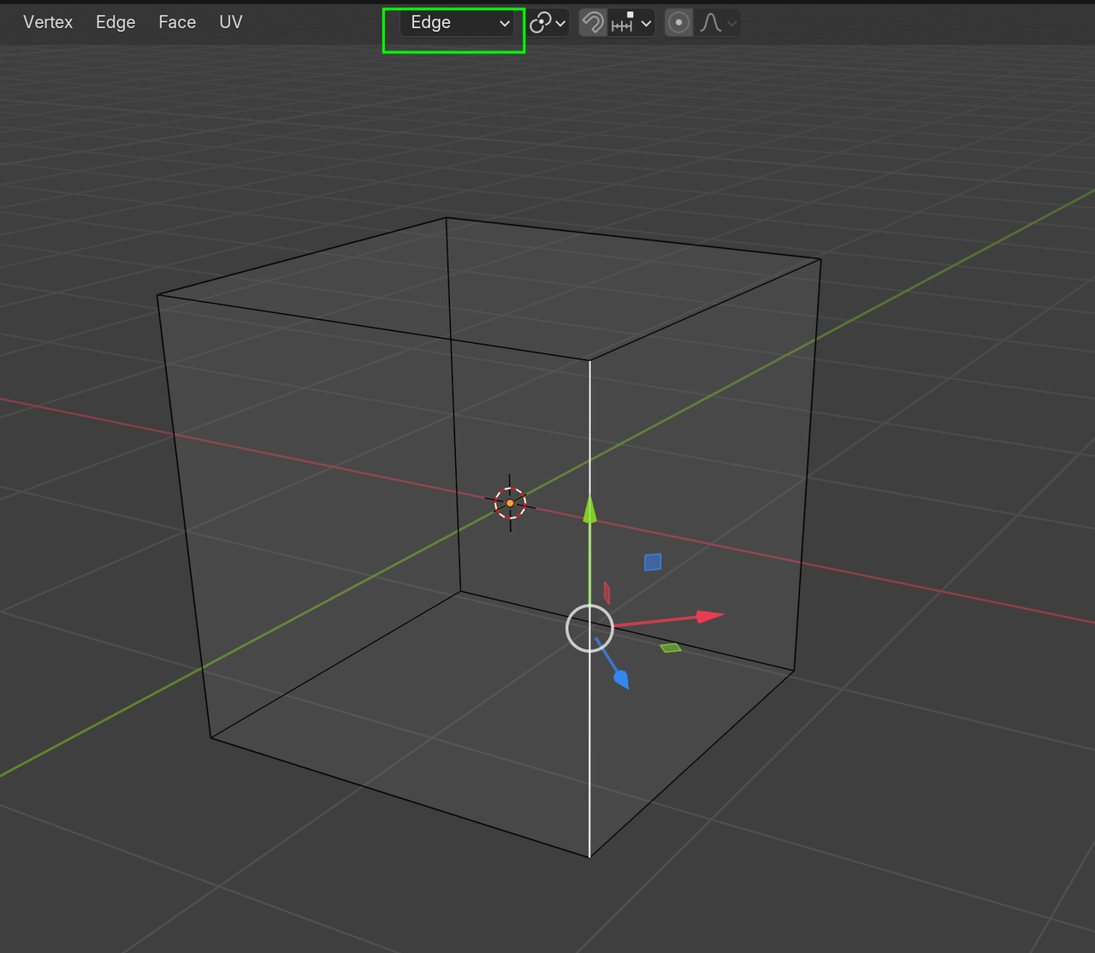Open the proportional falloff curve dropdown
The width and height of the screenshot is (1095, 953).
tap(717, 23)
